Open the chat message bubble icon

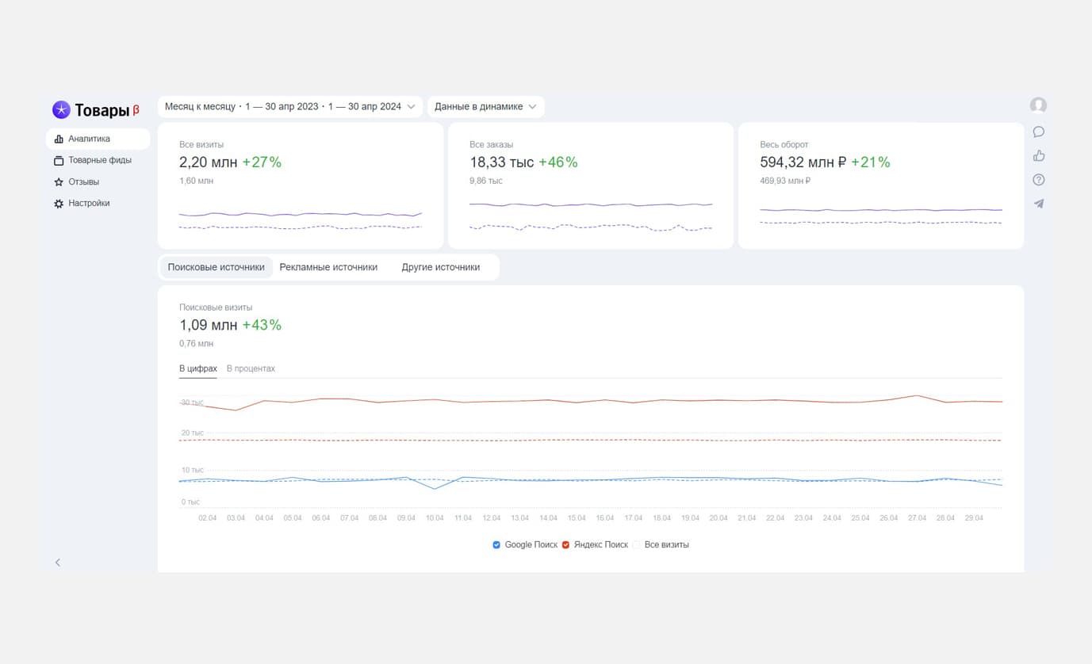pyautogui.click(x=1038, y=132)
